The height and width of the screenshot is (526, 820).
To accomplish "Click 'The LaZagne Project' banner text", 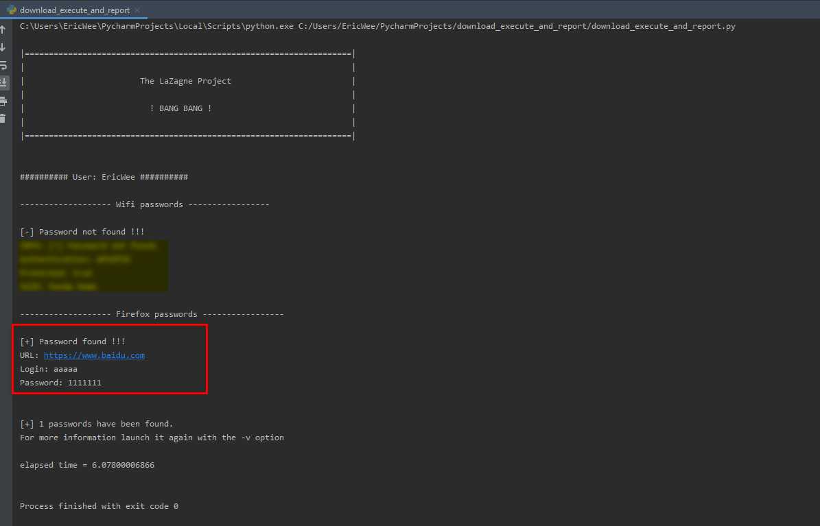I will [185, 81].
